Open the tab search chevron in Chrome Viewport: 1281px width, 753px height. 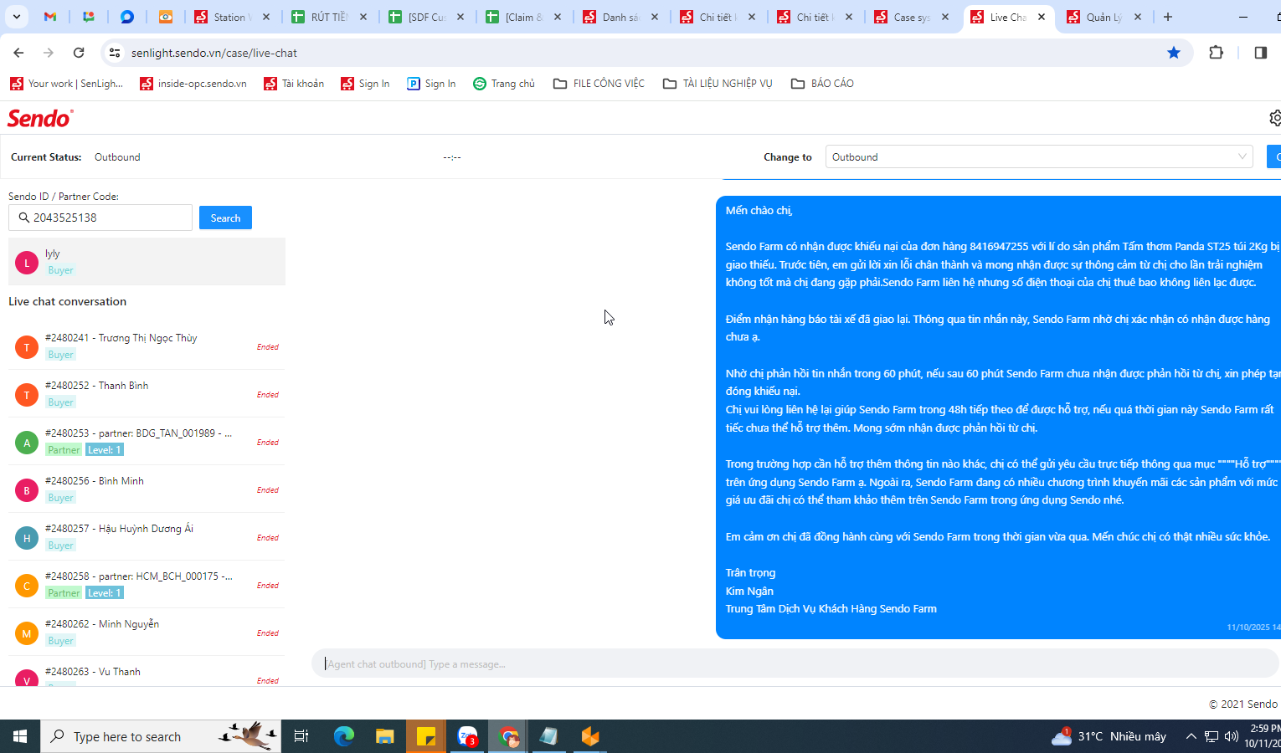[16, 17]
